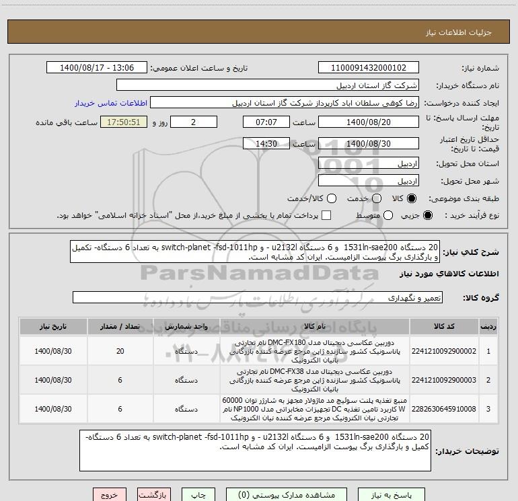Click the ردیف column header

[488, 326]
